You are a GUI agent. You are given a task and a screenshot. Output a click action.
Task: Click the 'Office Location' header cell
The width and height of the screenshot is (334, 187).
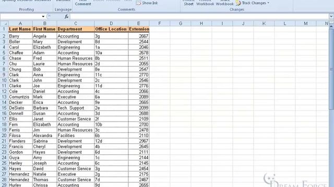tap(111, 29)
